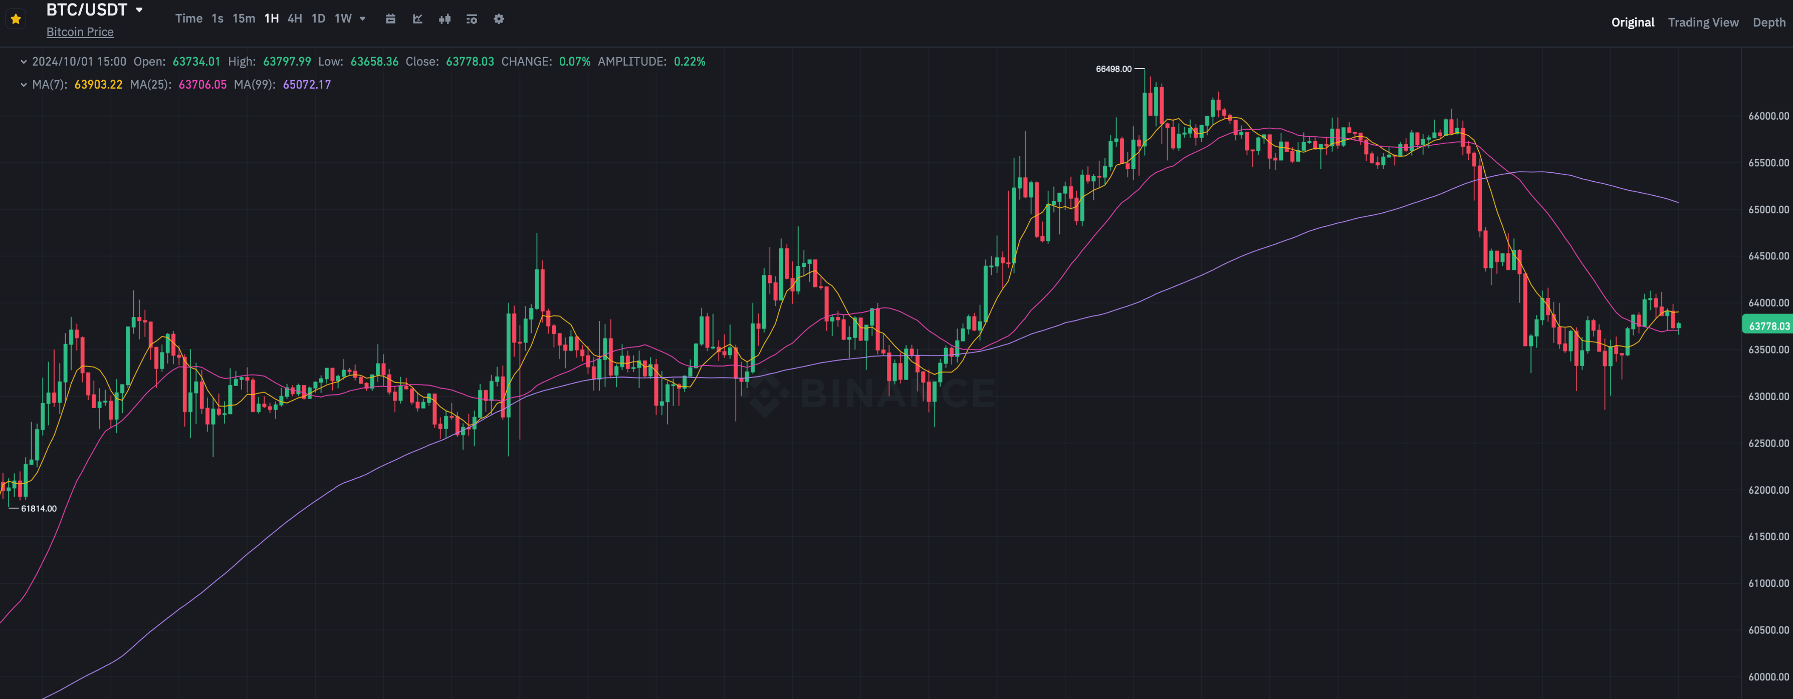Click the candlestick chart type icon
1793x699 pixels.
(445, 19)
